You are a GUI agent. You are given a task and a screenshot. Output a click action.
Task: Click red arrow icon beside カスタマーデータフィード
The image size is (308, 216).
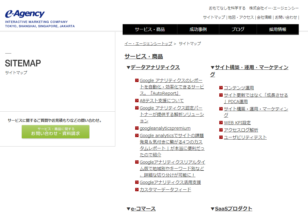pos(137,190)
